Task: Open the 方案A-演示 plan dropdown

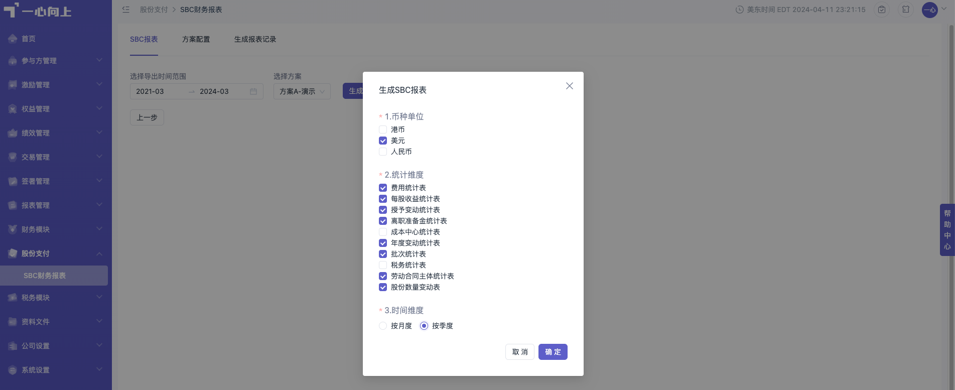Action: click(302, 91)
